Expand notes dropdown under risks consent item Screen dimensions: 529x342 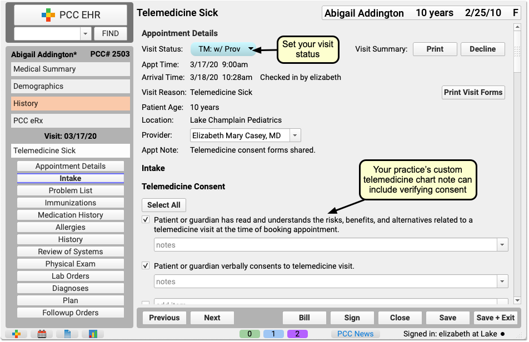[x=502, y=245]
